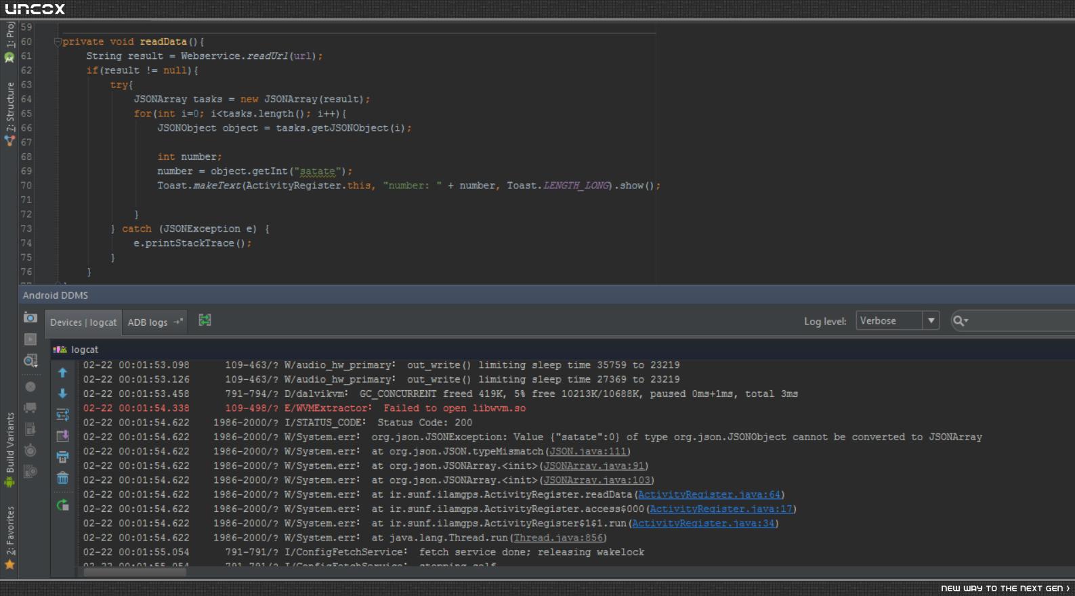The image size is (1075, 596).
Task: Open the system information capture icon
Action: pos(30,361)
